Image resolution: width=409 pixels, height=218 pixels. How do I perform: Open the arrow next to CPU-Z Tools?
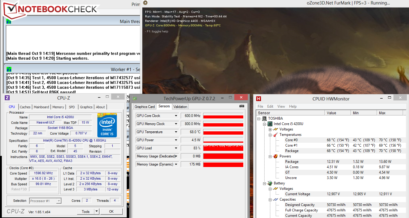pyautogui.click(x=96, y=211)
